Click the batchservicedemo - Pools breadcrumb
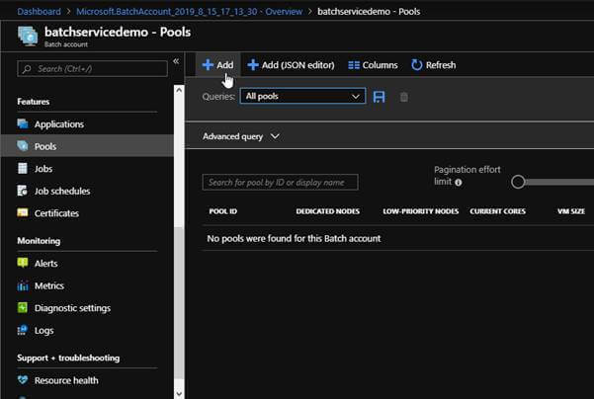 pos(369,11)
